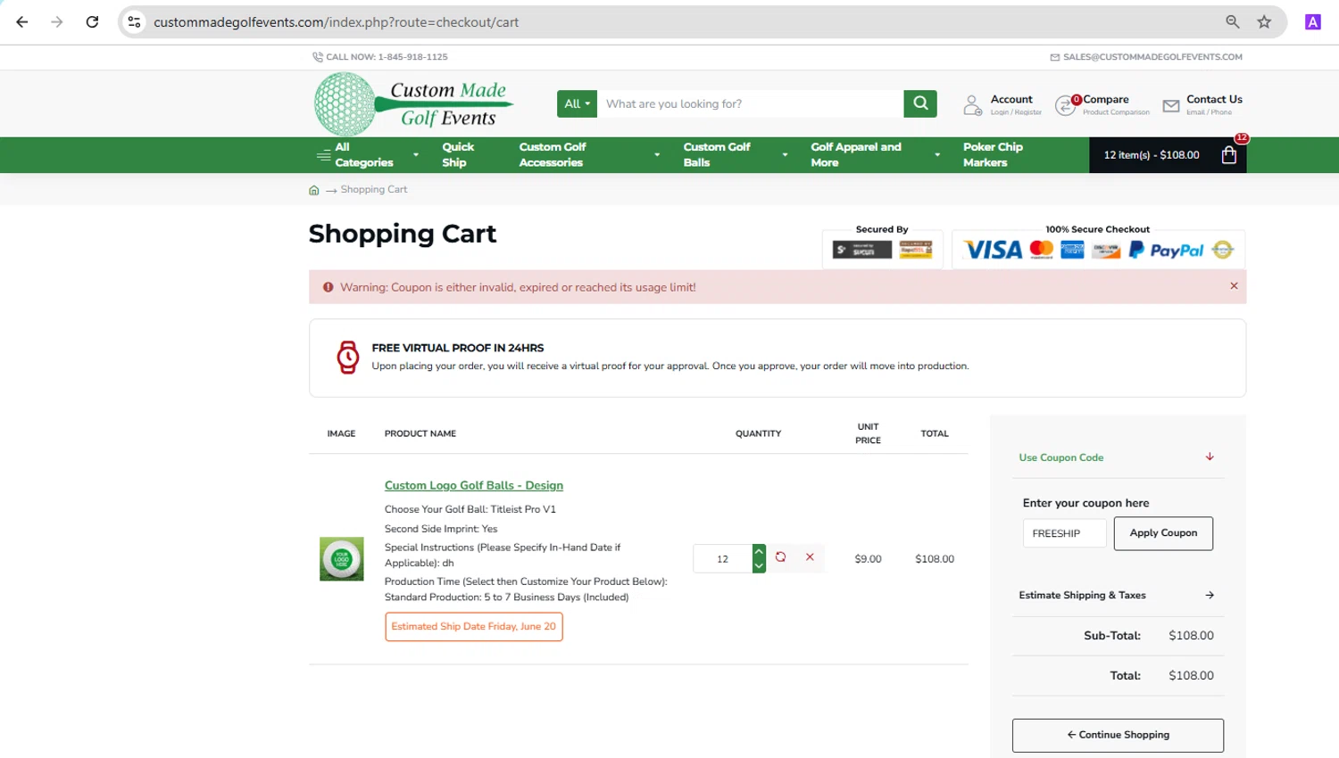Click the zoom magnifier icon in address bar
Viewport: 1339px width, 758px height.
point(1233,22)
